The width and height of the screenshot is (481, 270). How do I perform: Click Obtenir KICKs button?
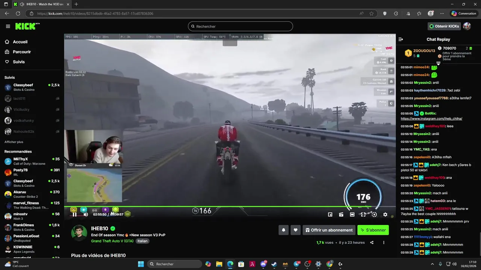point(444,26)
